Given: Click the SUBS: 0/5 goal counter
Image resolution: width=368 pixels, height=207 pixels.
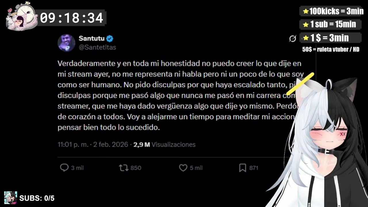Looking at the screenshot, I should coord(37,198).
